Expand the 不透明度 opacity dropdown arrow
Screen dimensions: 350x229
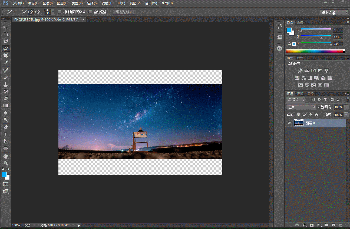346,107
